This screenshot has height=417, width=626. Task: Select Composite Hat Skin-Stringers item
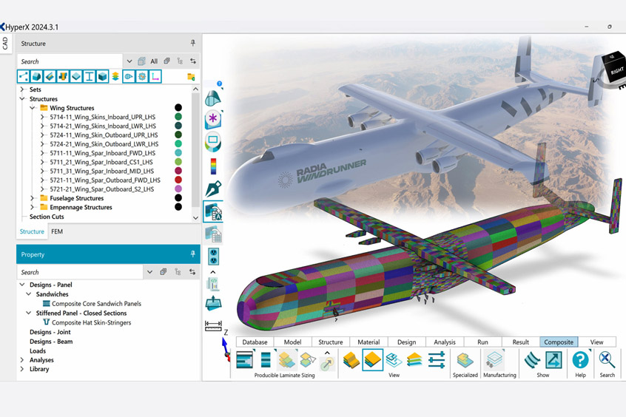tap(91, 322)
